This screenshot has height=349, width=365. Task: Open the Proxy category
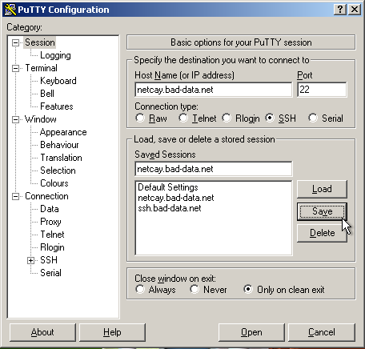click(x=50, y=222)
